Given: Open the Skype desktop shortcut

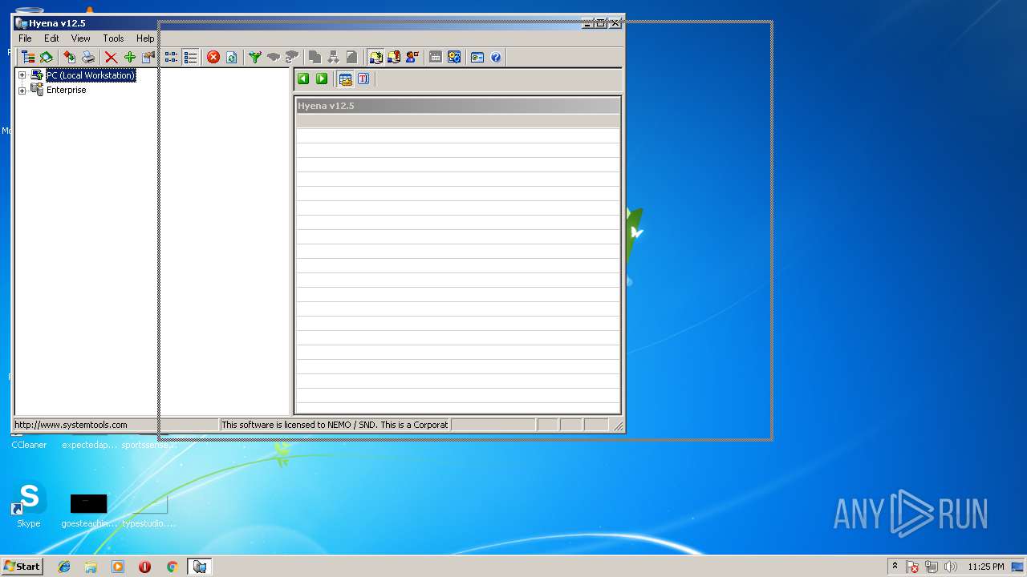Looking at the screenshot, I should [x=29, y=506].
